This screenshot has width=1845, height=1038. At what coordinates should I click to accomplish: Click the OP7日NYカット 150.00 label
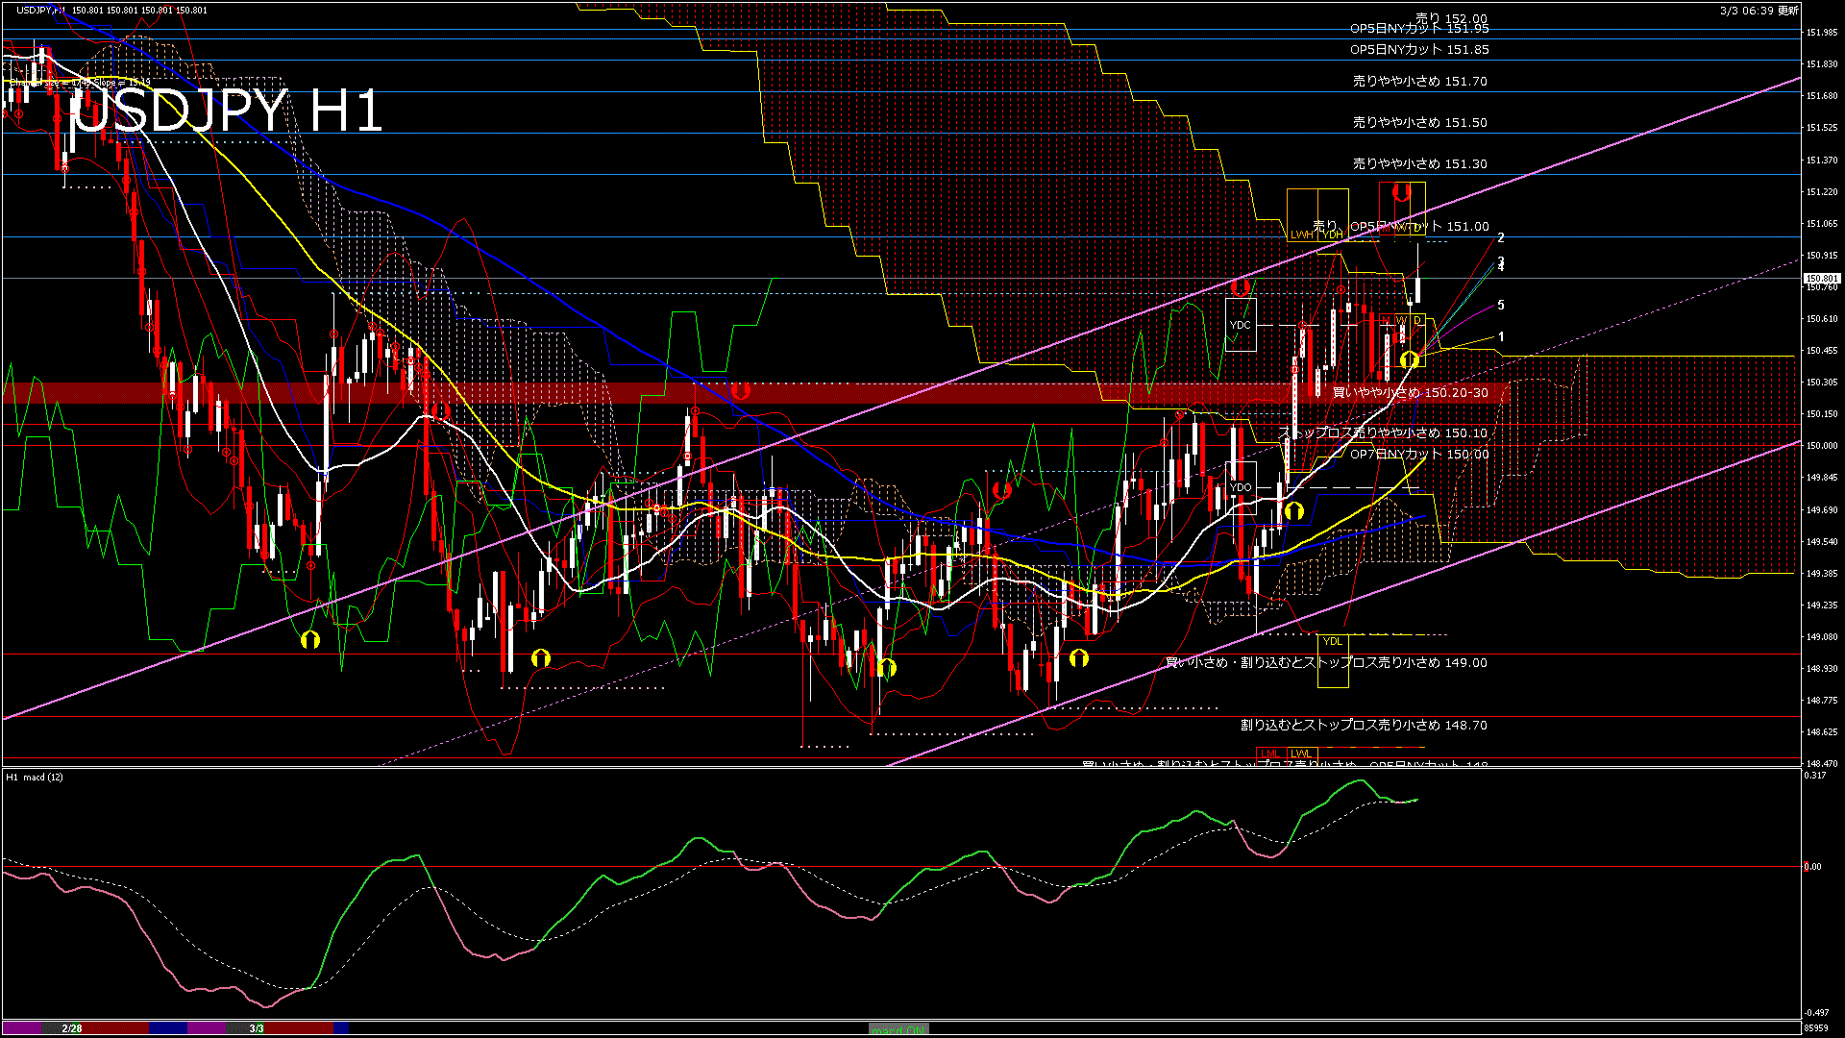[1419, 454]
